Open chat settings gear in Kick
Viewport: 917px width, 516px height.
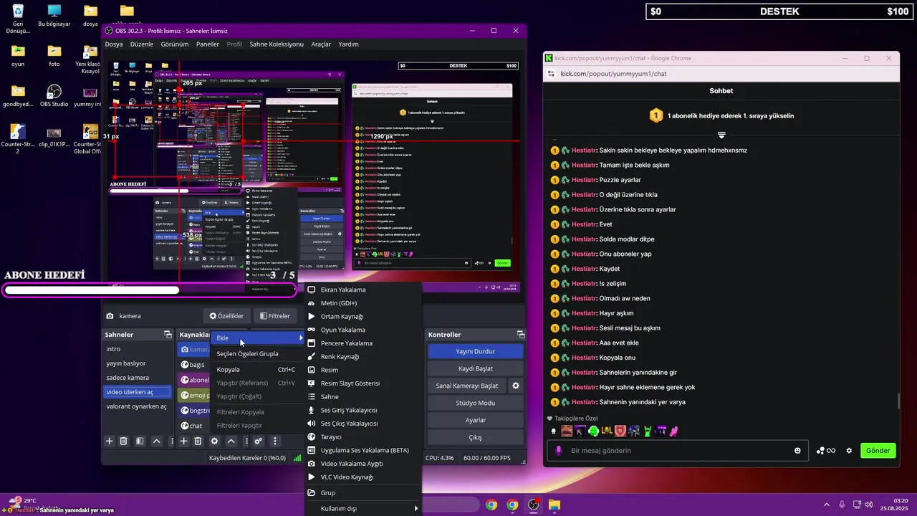(849, 451)
